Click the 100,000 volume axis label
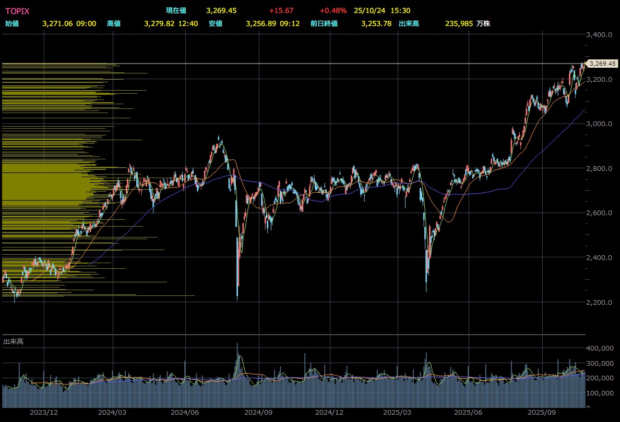Viewport: 620px width, 422px height. pos(600,393)
